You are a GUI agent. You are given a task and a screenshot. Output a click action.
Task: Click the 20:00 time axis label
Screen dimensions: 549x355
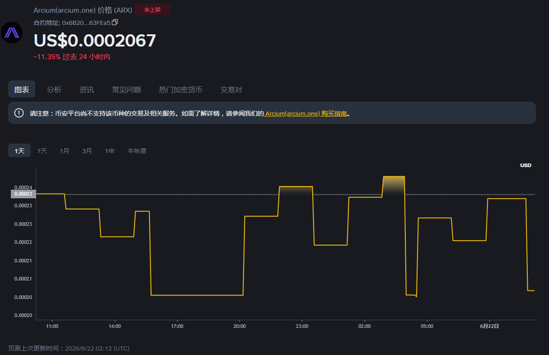239,326
